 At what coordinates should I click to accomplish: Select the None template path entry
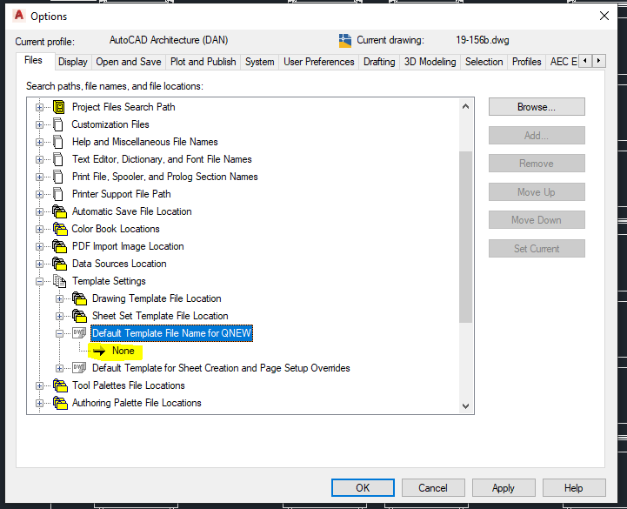[x=123, y=351]
